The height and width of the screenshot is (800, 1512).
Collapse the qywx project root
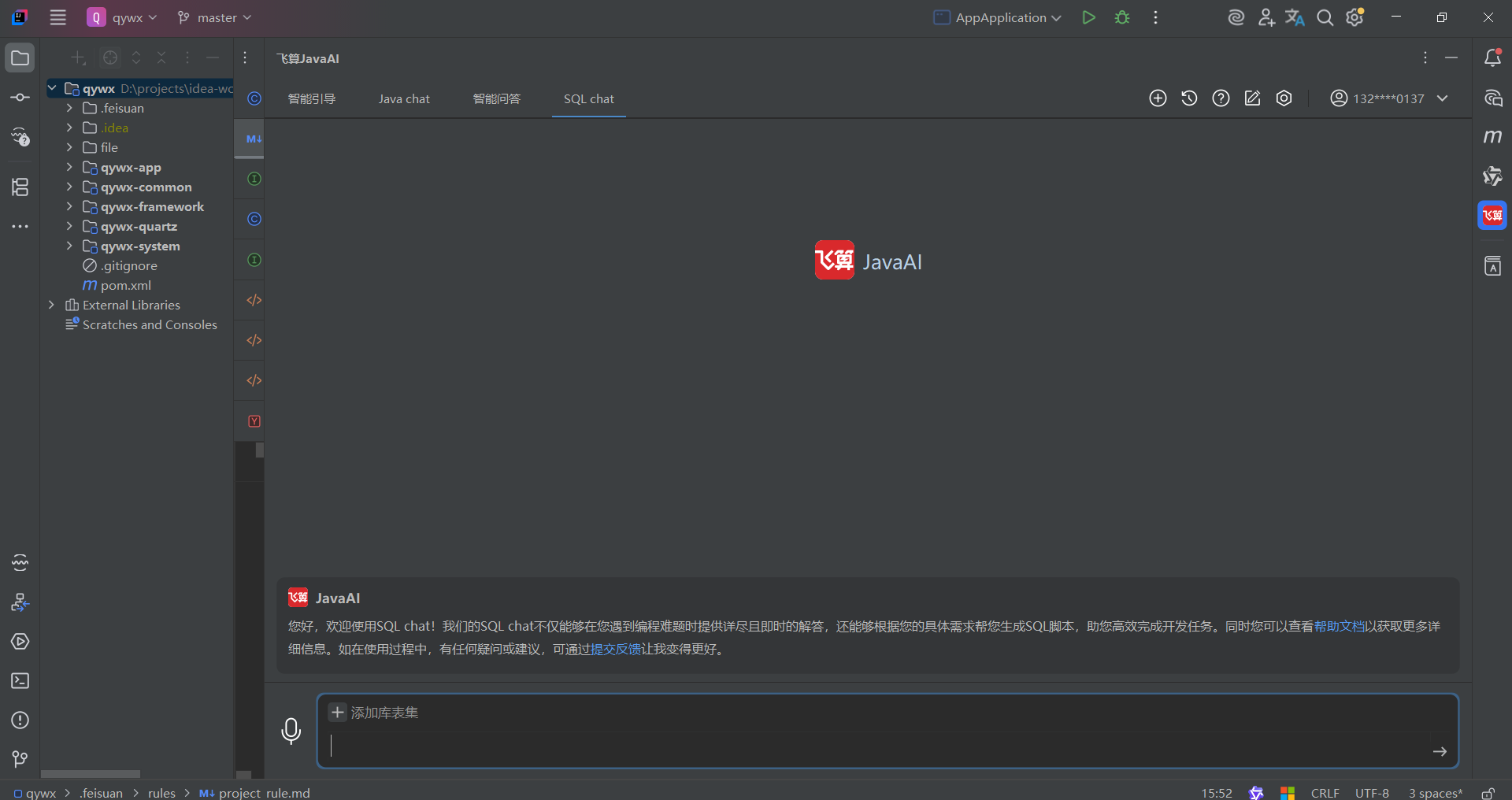tap(51, 88)
